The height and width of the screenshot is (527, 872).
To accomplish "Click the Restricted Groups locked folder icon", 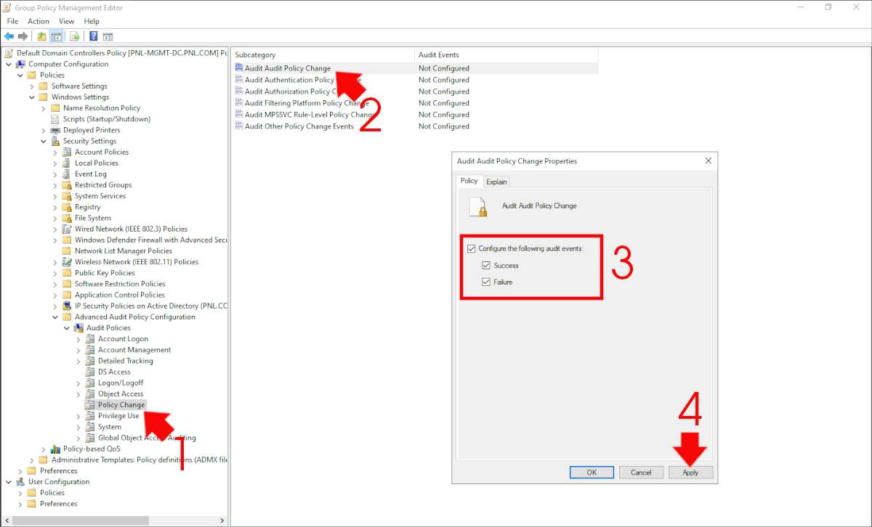I will pyautogui.click(x=68, y=185).
